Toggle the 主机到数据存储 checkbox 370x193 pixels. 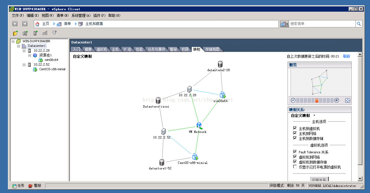pos(295,138)
